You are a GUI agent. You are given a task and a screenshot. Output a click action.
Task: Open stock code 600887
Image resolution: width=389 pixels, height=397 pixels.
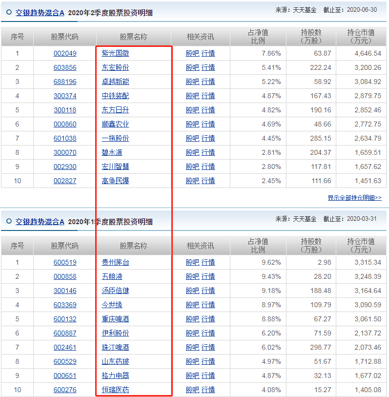click(65, 333)
